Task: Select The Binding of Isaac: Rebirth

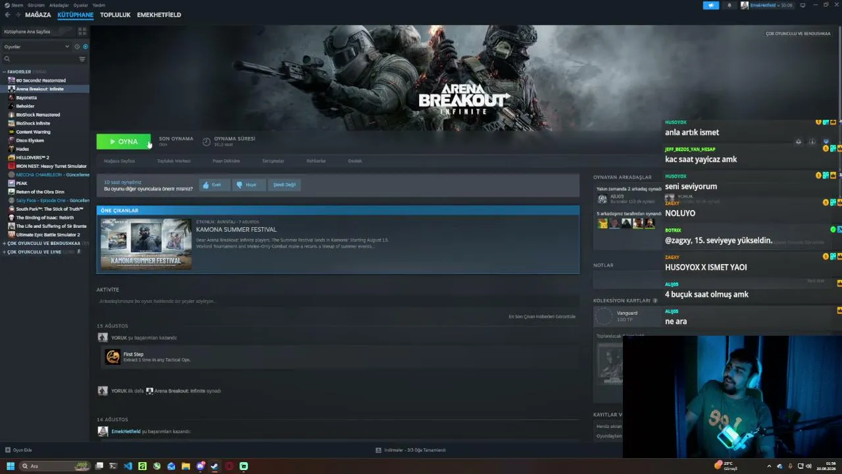Action: coord(45,217)
